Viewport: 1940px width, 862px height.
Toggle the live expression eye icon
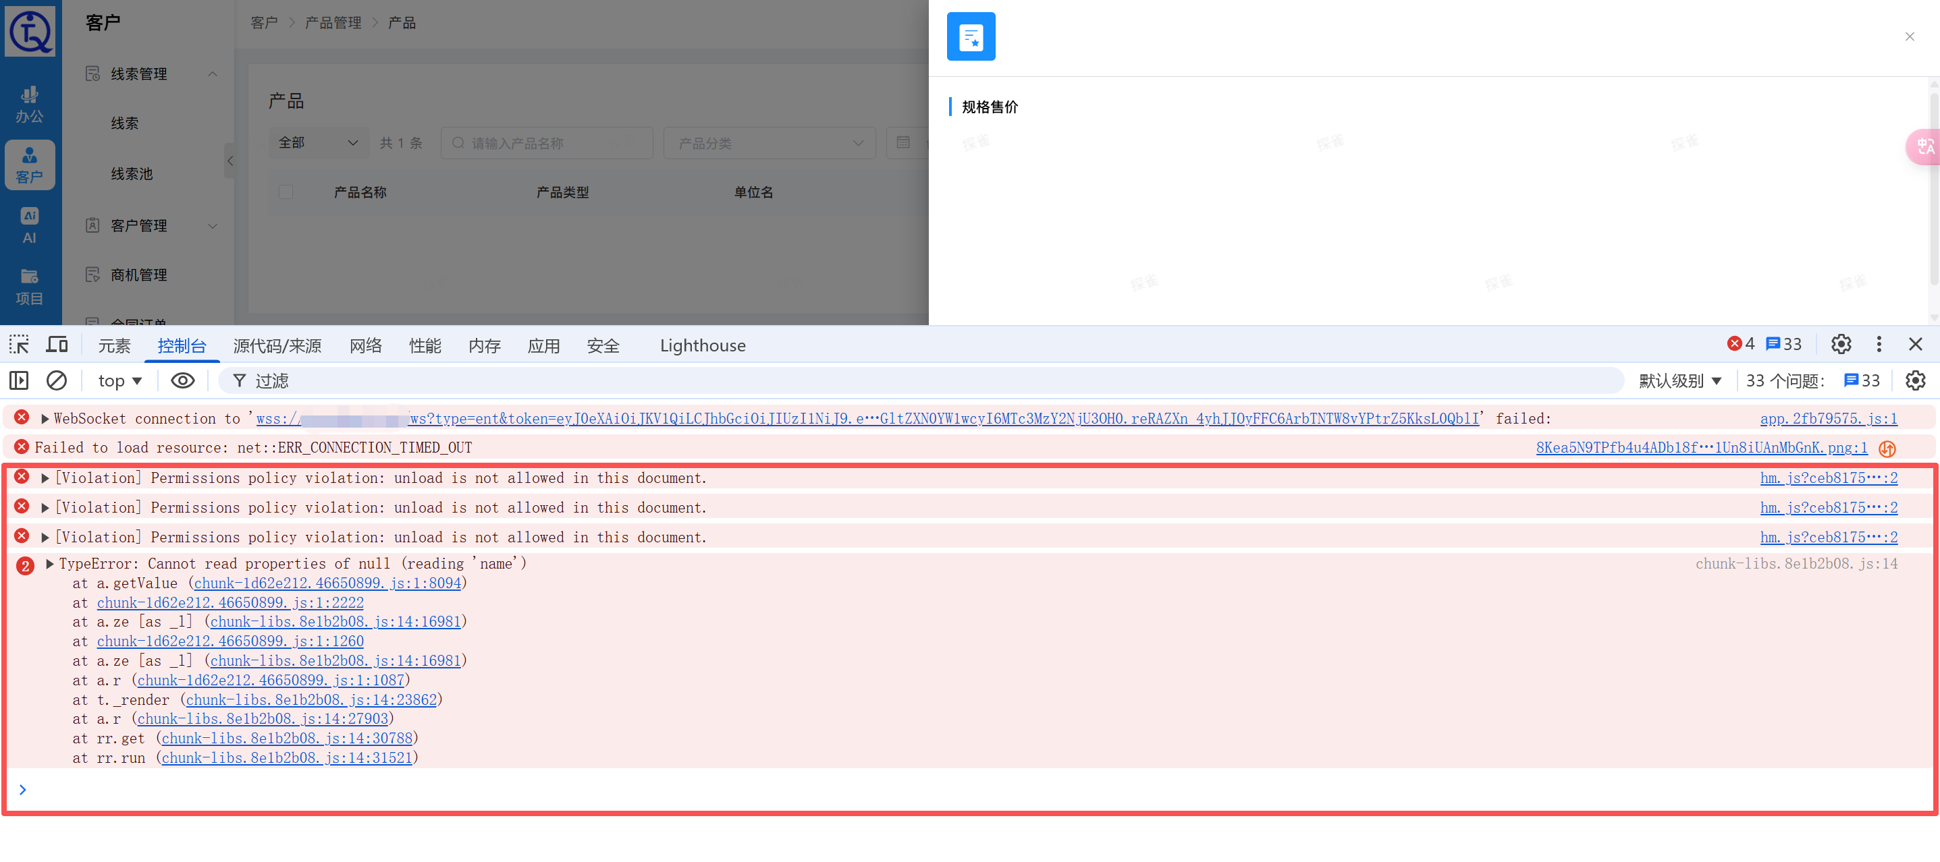click(182, 381)
